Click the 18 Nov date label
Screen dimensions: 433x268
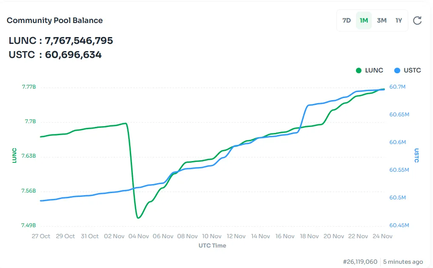[310, 236]
